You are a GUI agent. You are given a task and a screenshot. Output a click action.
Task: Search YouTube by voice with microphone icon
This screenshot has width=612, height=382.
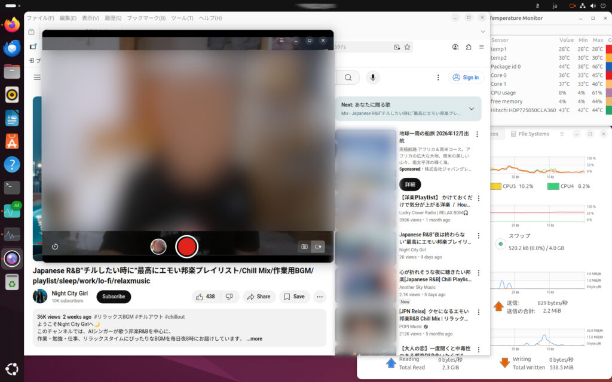(373, 78)
